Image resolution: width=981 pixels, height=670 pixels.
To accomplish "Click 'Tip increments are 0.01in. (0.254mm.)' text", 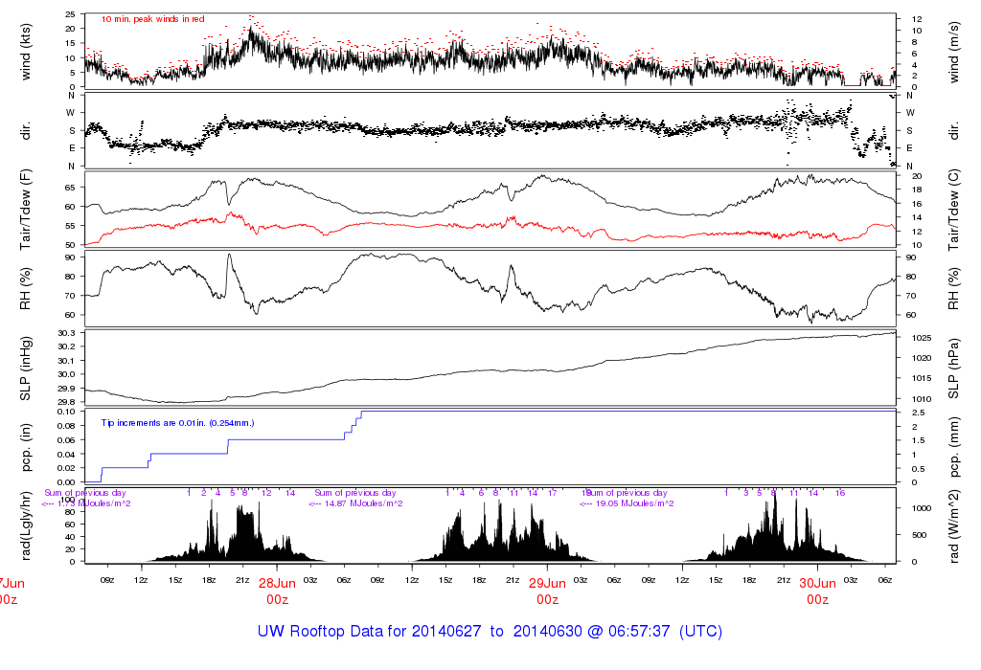I will (x=177, y=423).
